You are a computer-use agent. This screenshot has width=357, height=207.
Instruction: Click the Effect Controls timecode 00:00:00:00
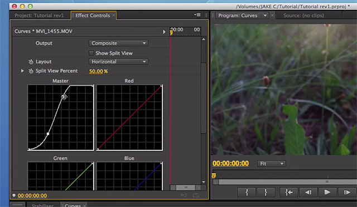[32, 196]
